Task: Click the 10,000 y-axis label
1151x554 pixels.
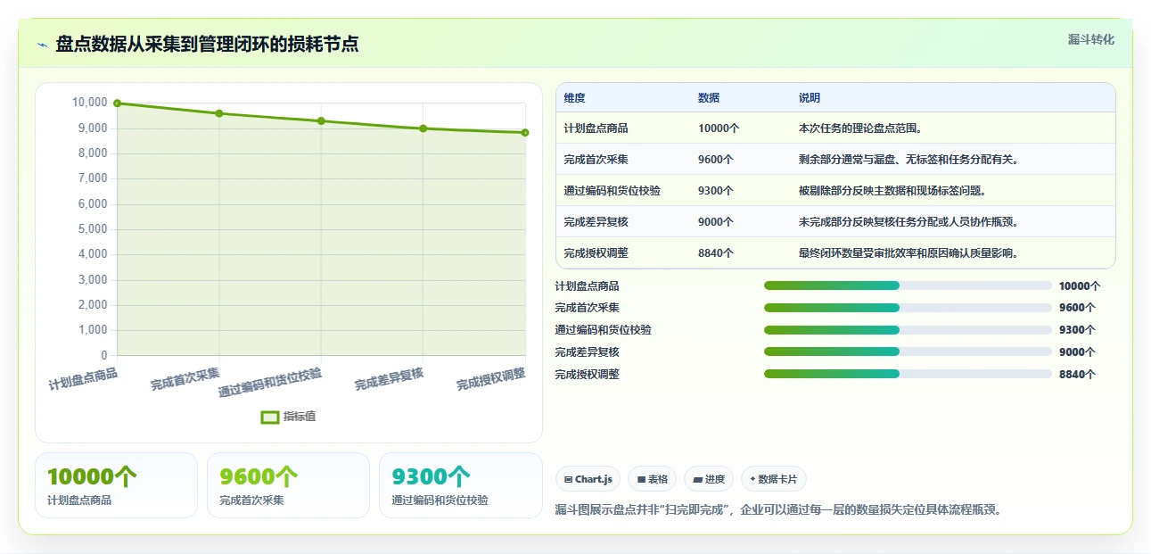Action: pos(89,103)
